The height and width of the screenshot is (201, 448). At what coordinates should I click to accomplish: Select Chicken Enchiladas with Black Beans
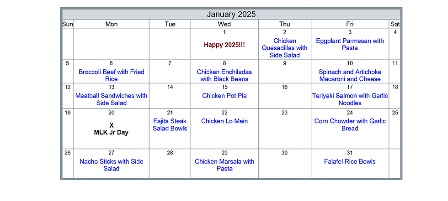tap(224, 76)
